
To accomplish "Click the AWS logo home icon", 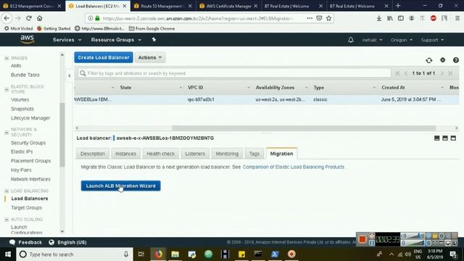I will pyautogui.click(x=28, y=39).
